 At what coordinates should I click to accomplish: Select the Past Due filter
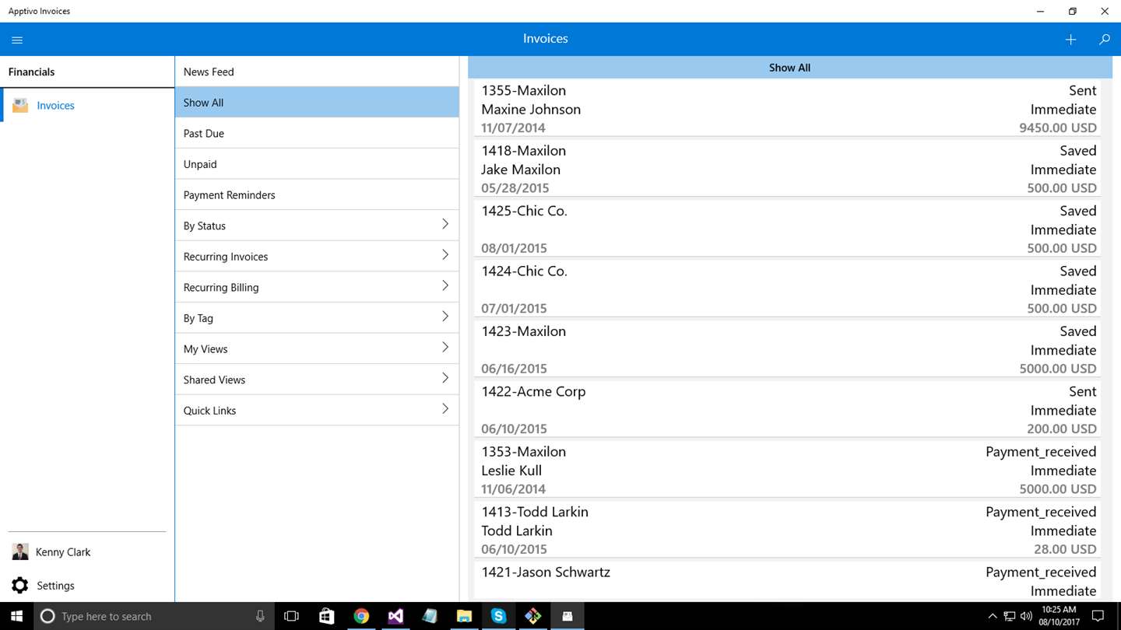317,133
